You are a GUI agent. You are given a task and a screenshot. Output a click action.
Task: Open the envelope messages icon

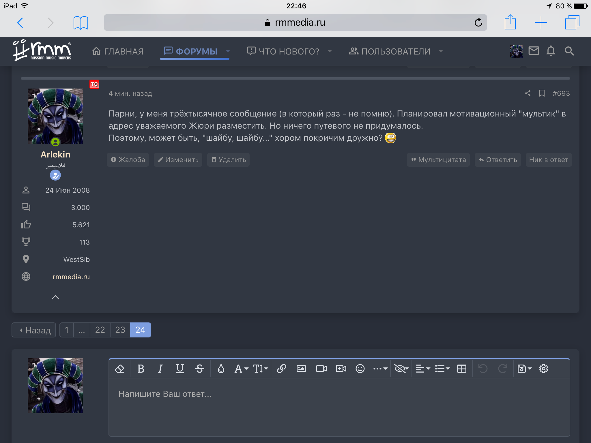[534, 51]
